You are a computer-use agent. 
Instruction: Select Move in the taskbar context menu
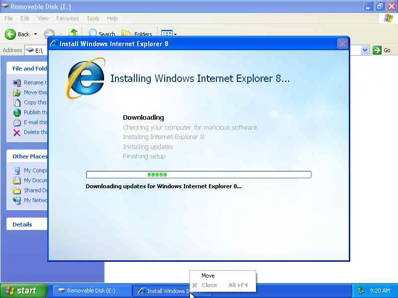pyautogui.click(x=223, y=276)
